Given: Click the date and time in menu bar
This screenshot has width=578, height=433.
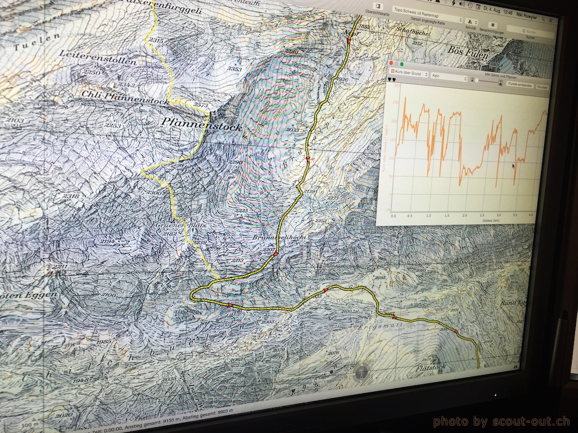Looking at the screenshot, I should click(x=498, y=11).
